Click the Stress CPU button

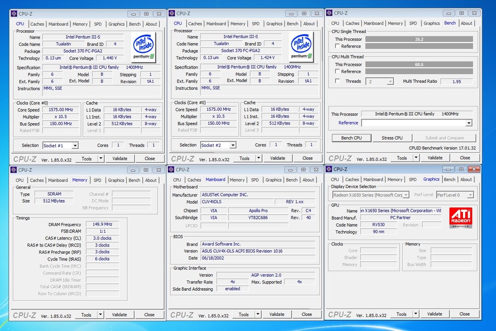pos(392,138)
